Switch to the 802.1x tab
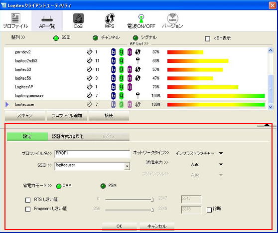This screenshot has width=278, height=233. pos(109,136)
